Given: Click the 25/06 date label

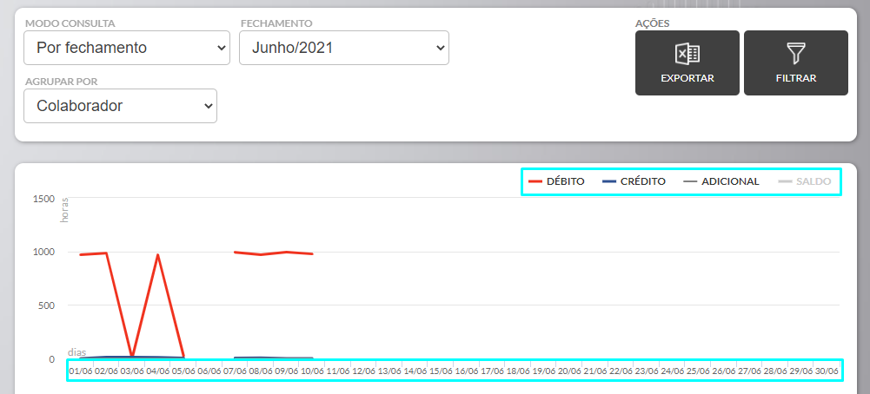Looking at the screenshot, I should pyautogui.click(x=699, y=371).
